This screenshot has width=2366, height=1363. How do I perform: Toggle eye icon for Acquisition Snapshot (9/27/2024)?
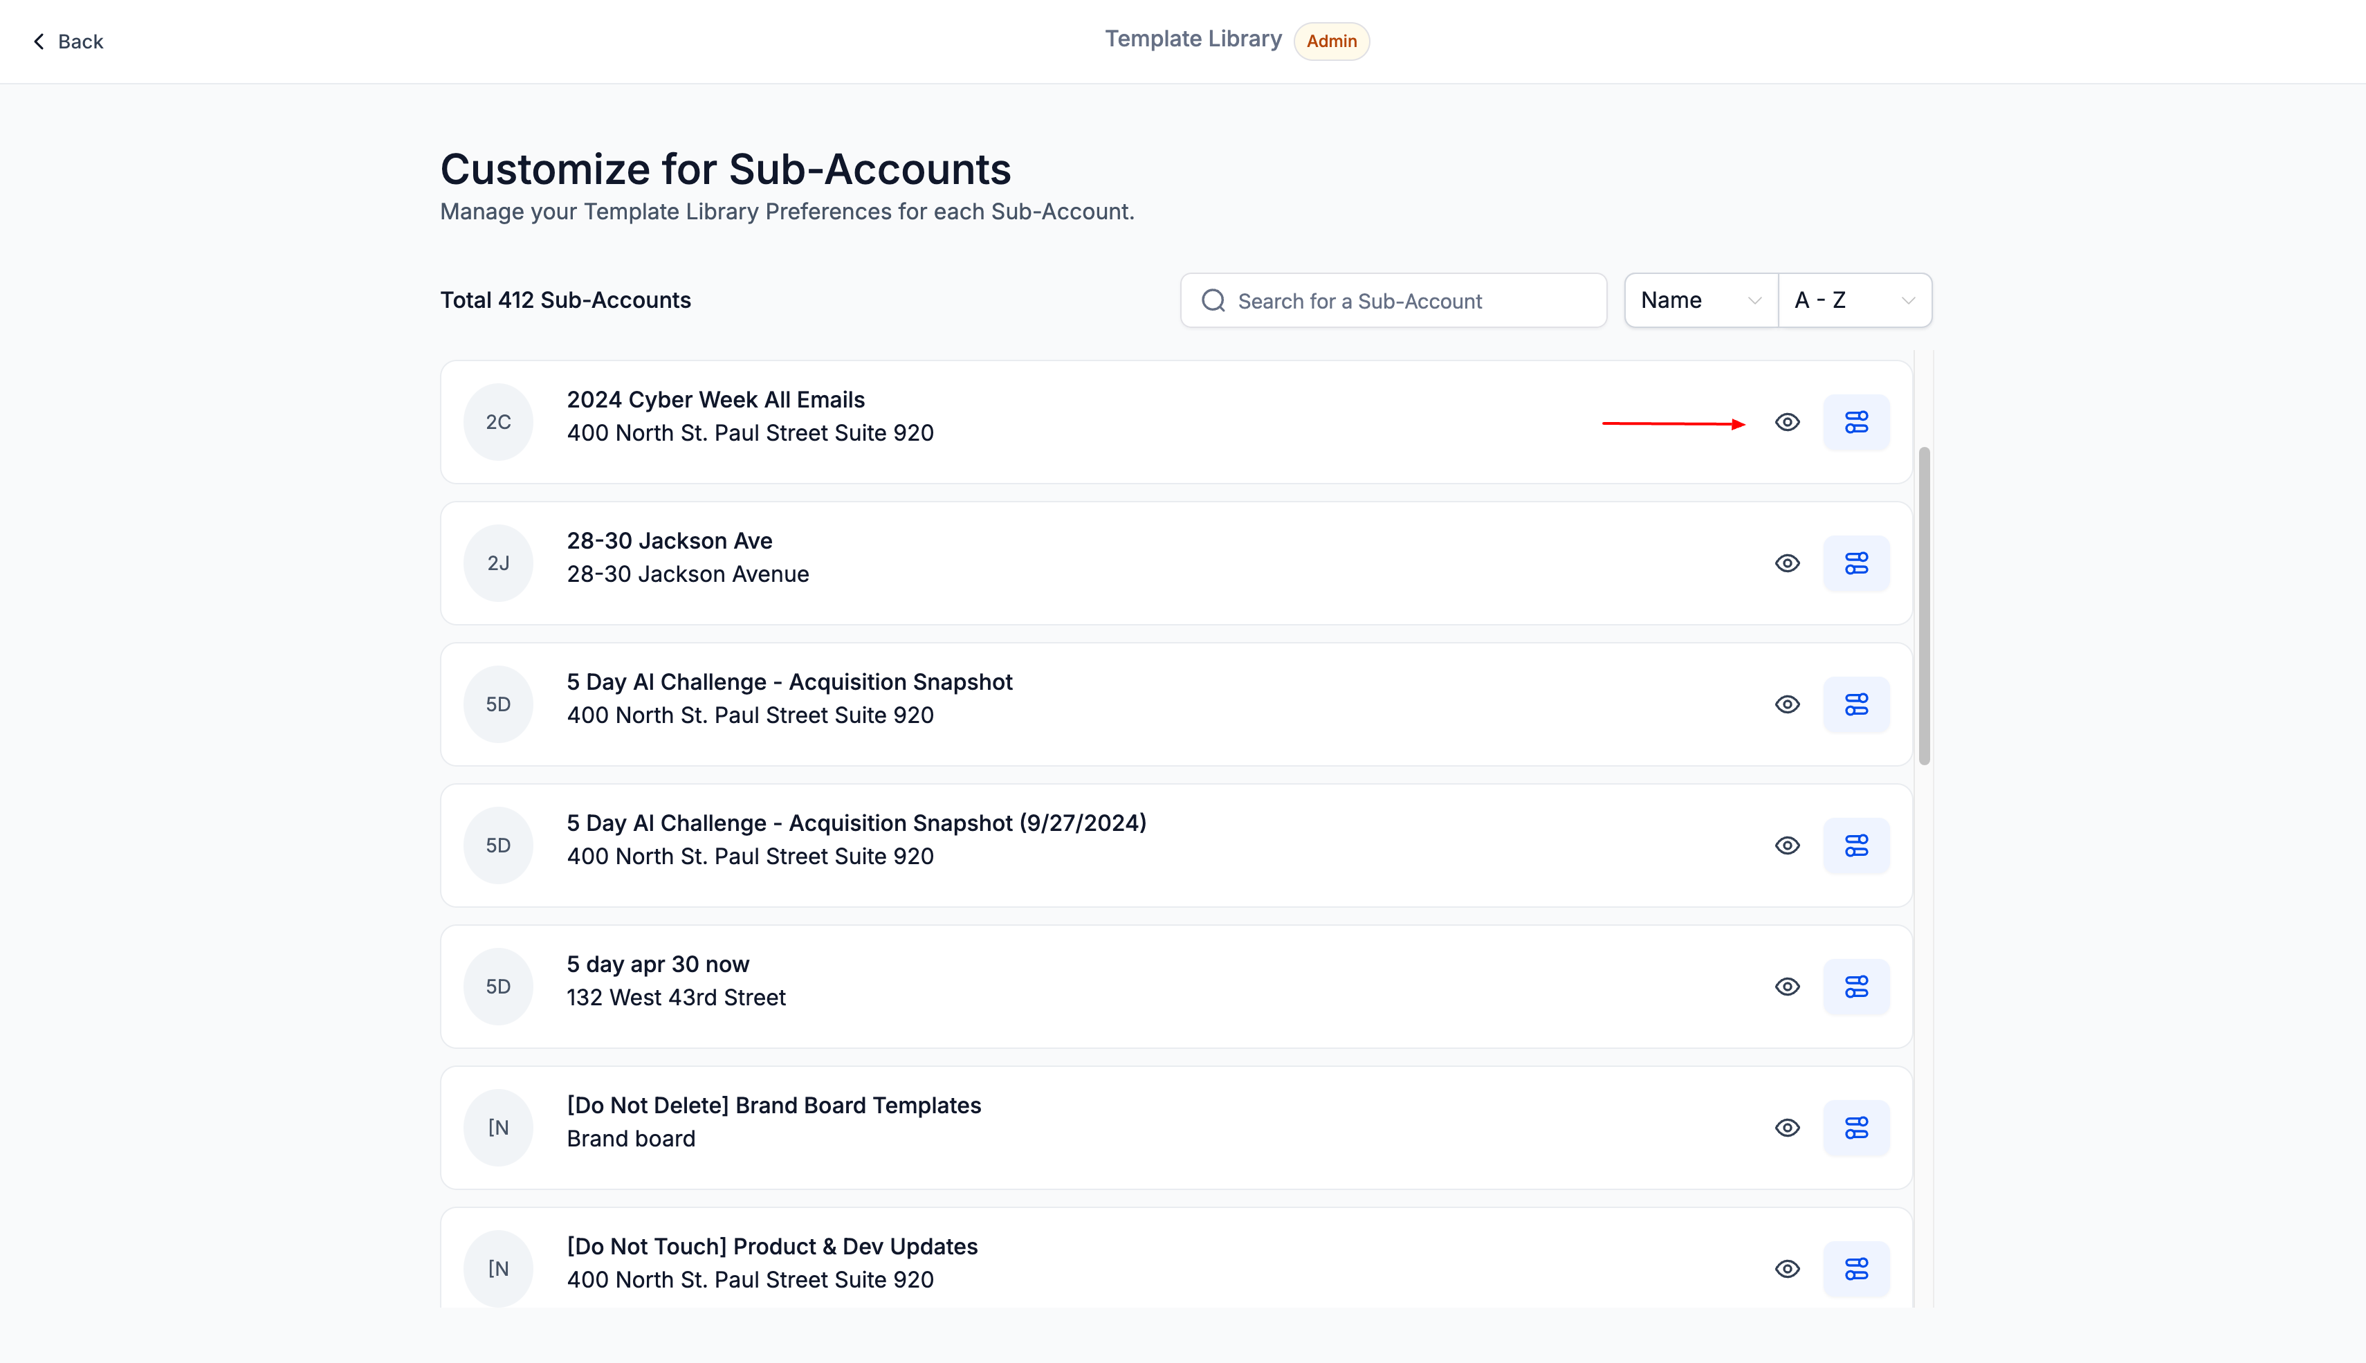click(1788, 846)
